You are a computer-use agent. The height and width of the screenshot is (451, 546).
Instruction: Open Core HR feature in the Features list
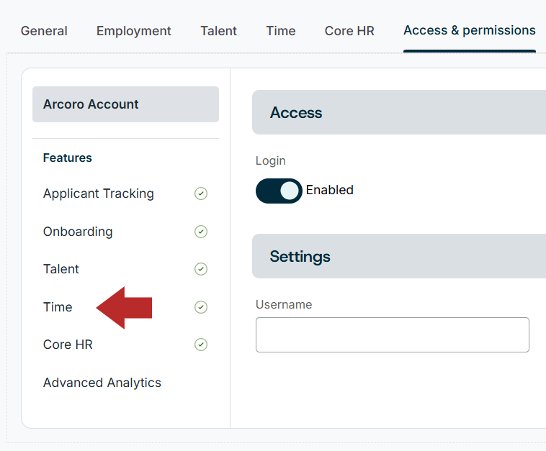[68, 345]
